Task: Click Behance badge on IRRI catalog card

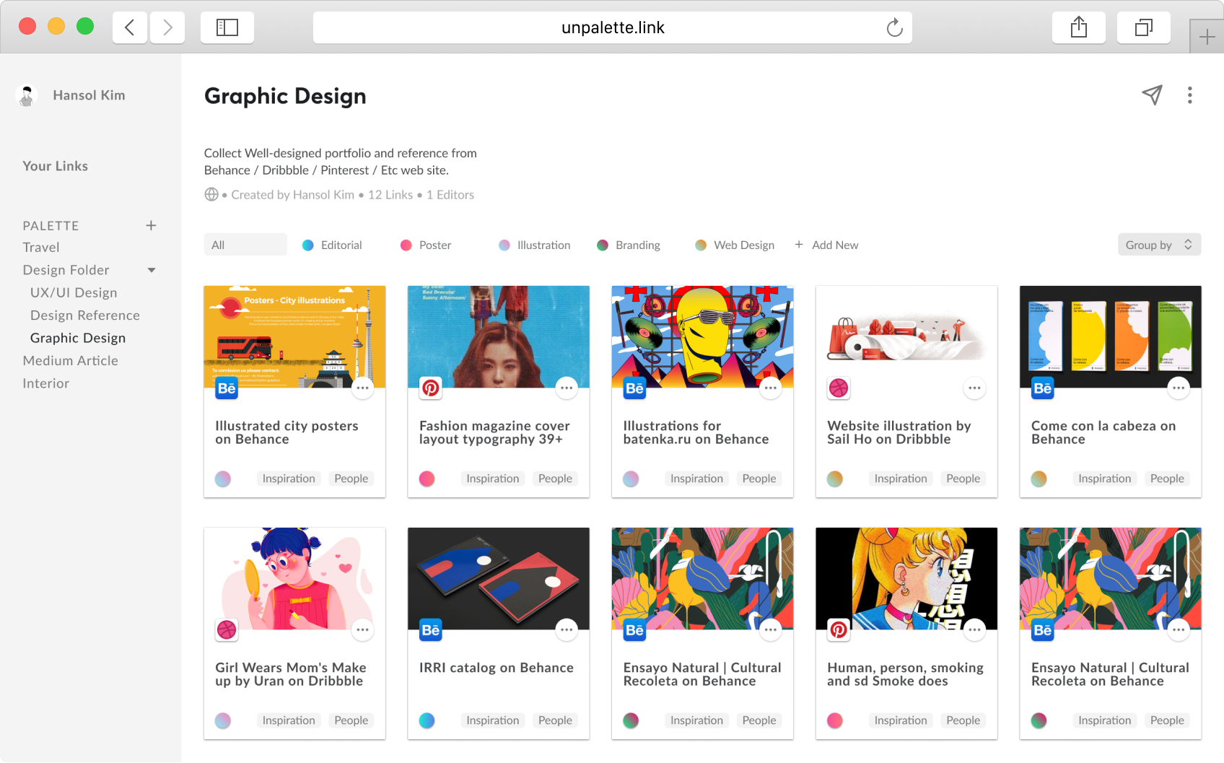Action: pos(431,630)
